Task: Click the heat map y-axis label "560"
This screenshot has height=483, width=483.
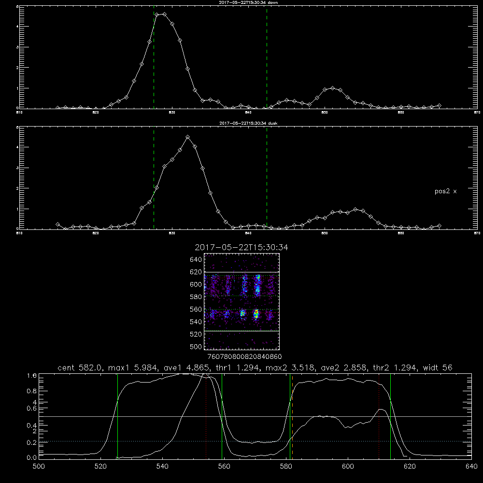Action: (196, 309)
